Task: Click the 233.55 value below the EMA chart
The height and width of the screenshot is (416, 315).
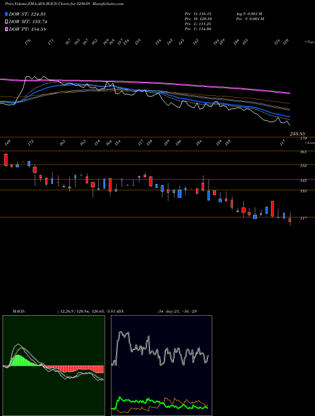Action: (297, 134)
